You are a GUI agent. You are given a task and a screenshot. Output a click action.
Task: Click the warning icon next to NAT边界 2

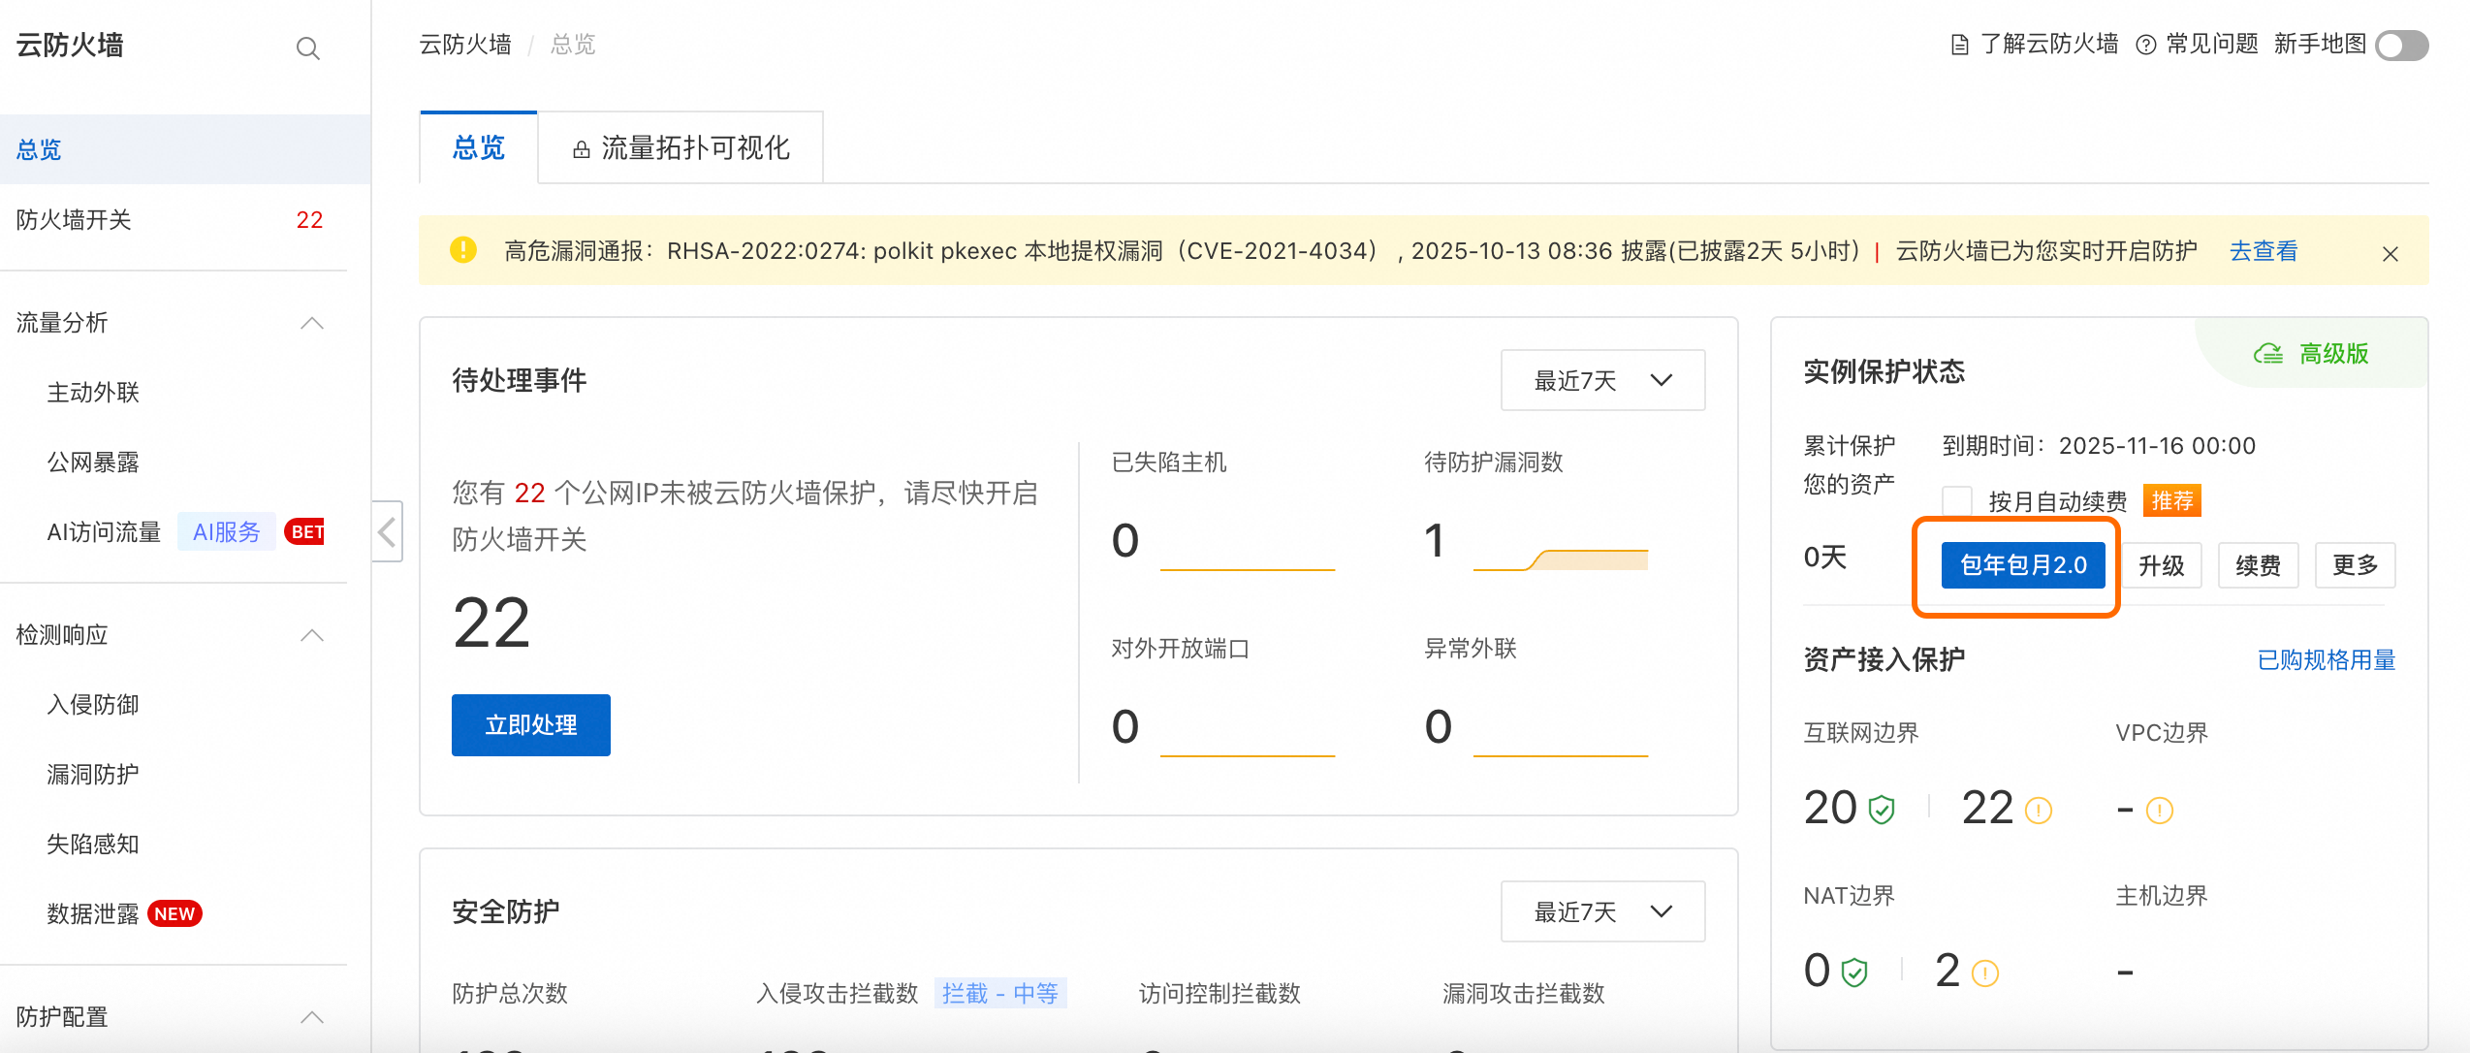pyautogui.click(x=1984, y=973)
